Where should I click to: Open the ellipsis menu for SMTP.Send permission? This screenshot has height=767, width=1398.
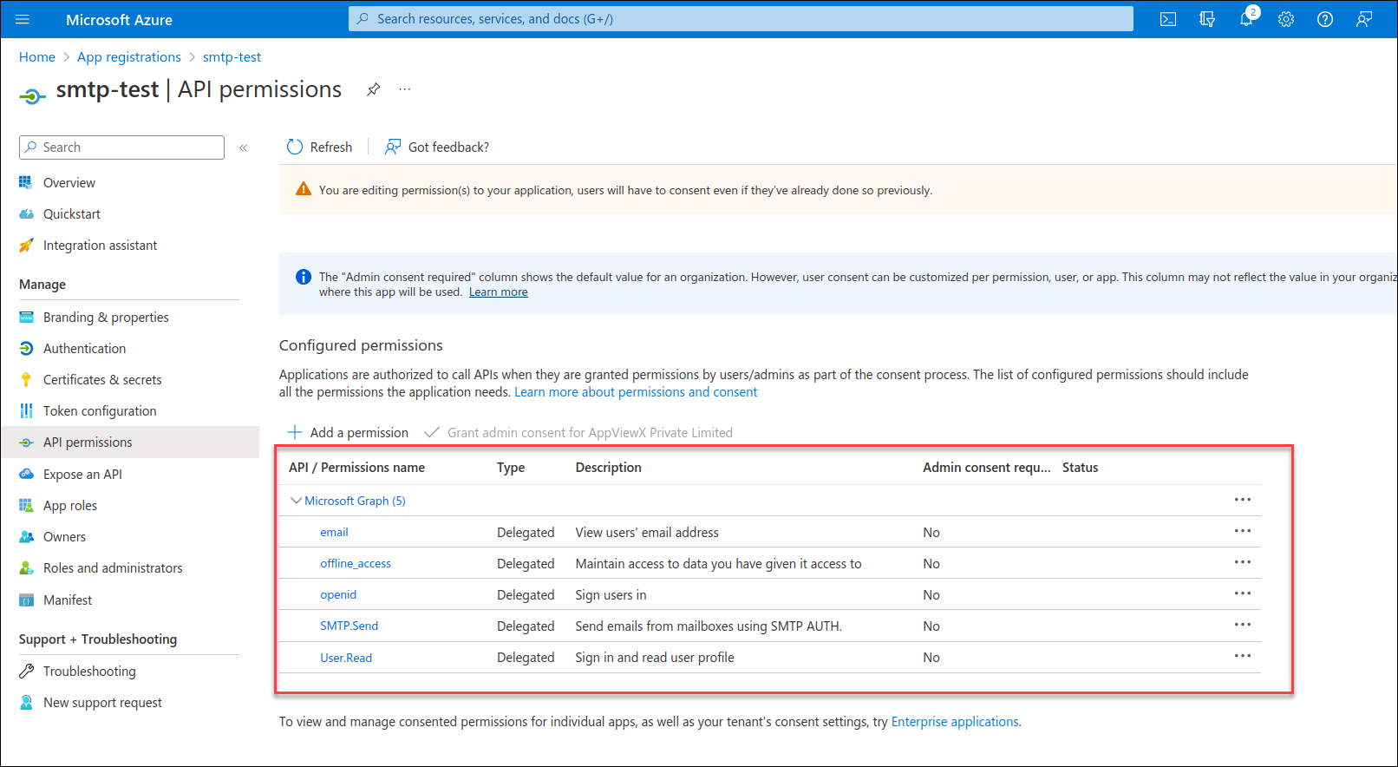tap(1243, 625)
